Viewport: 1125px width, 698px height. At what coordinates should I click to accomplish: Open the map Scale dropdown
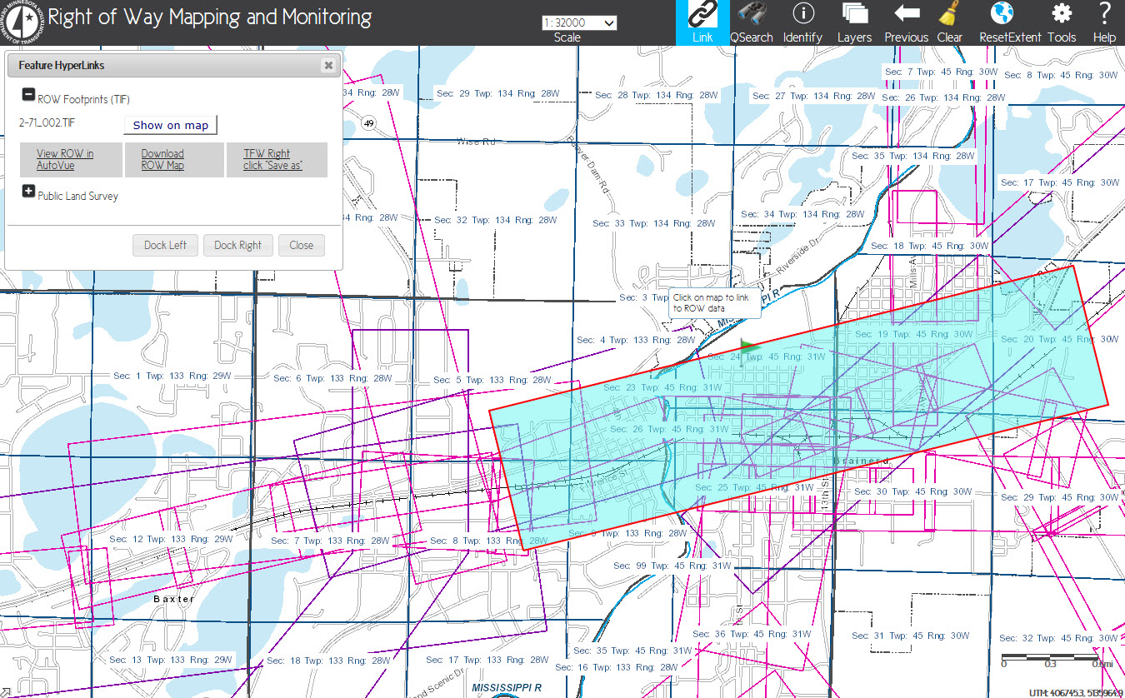(x=579, y=22)
